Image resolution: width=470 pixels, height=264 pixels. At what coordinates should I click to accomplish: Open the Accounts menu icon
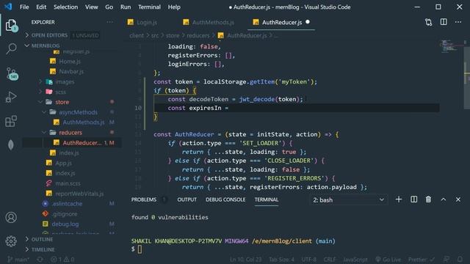coord(11,217)
